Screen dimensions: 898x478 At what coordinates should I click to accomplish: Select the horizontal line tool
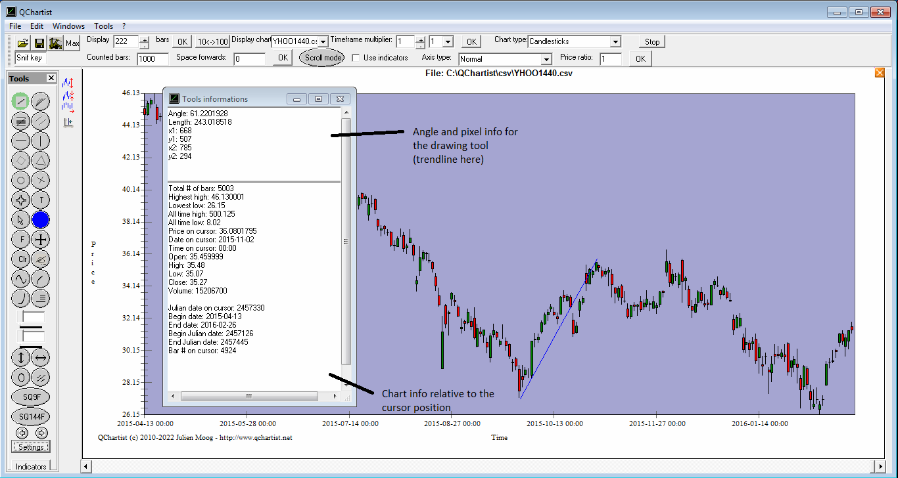tap(21, 141)
